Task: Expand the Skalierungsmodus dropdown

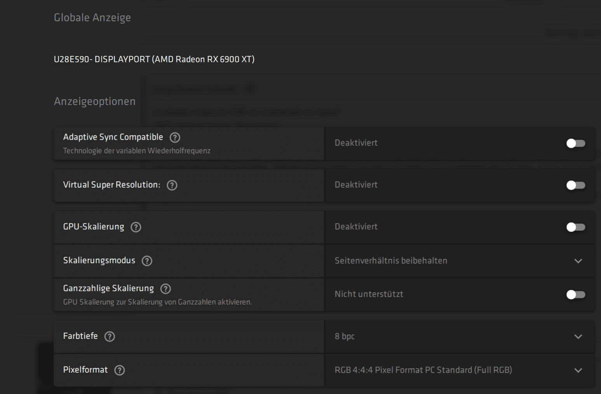Action: pyautogui.click(x=578, y=261)
